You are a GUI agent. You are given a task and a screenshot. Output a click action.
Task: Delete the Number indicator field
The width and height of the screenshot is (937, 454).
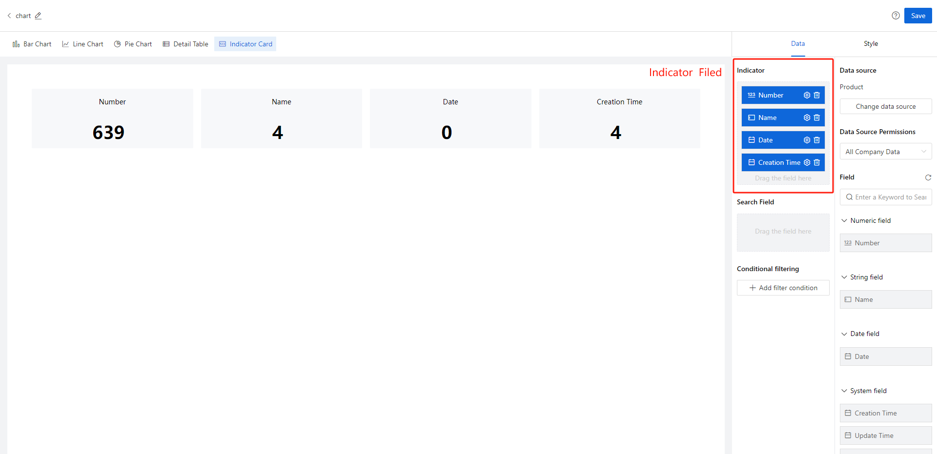point(816,95)
